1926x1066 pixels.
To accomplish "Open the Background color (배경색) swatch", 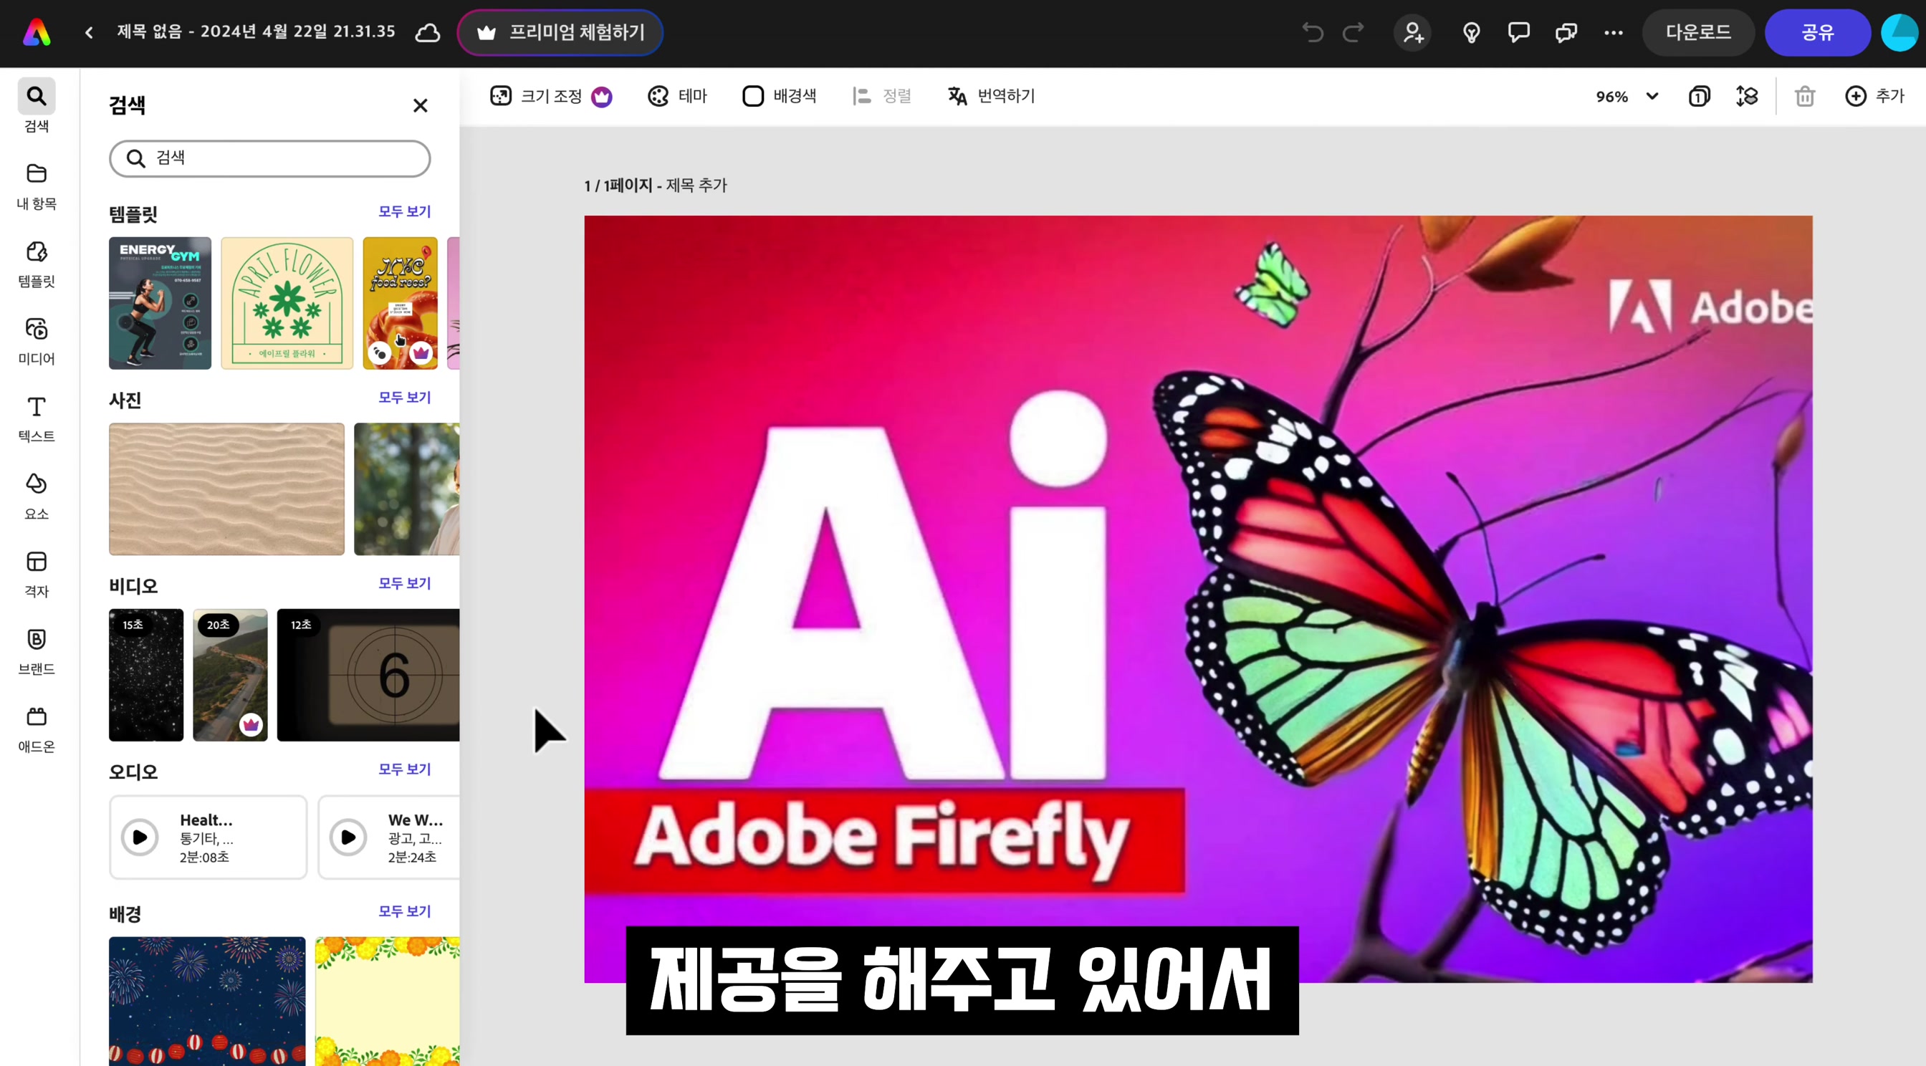I will coord(780,97).
